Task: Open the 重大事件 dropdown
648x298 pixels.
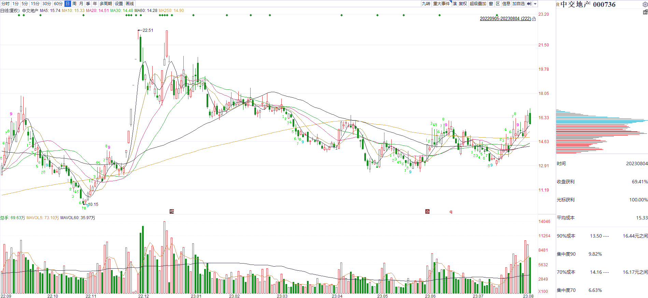Action: (x=442, y=4)
